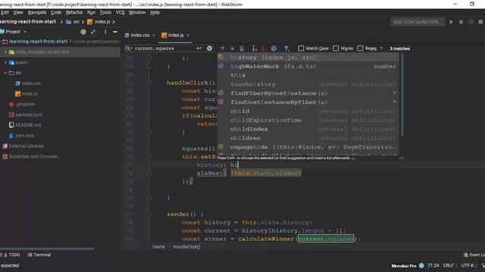Open the Refactor menu

tap(74, 13)
